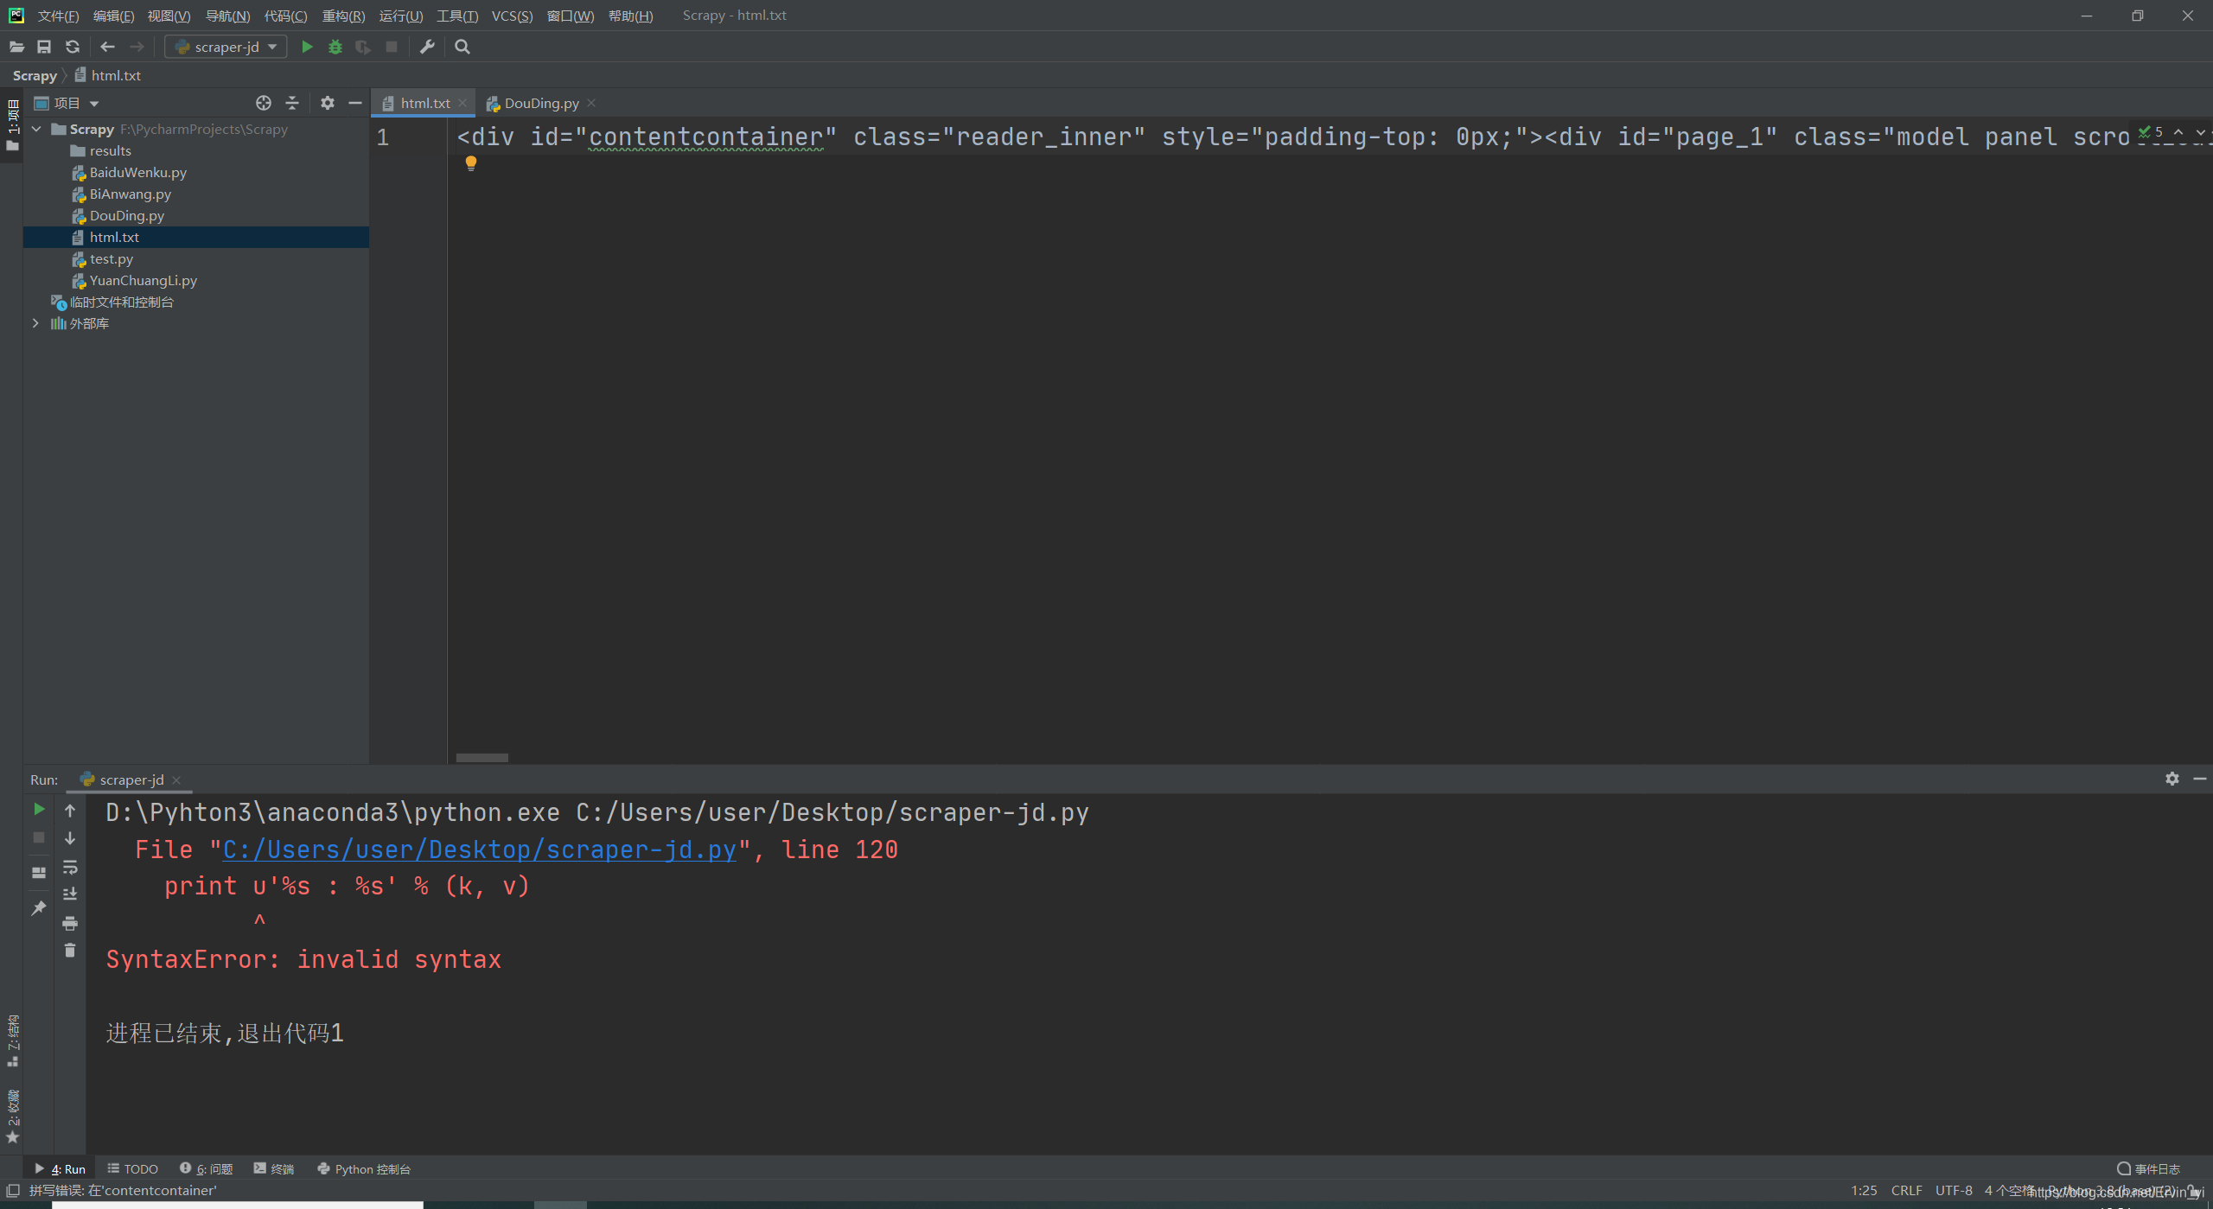The width and height of the screenshot is (2213, 1209).
Task: Open the 文件(F) menu
Action: [x=58, y=16]
